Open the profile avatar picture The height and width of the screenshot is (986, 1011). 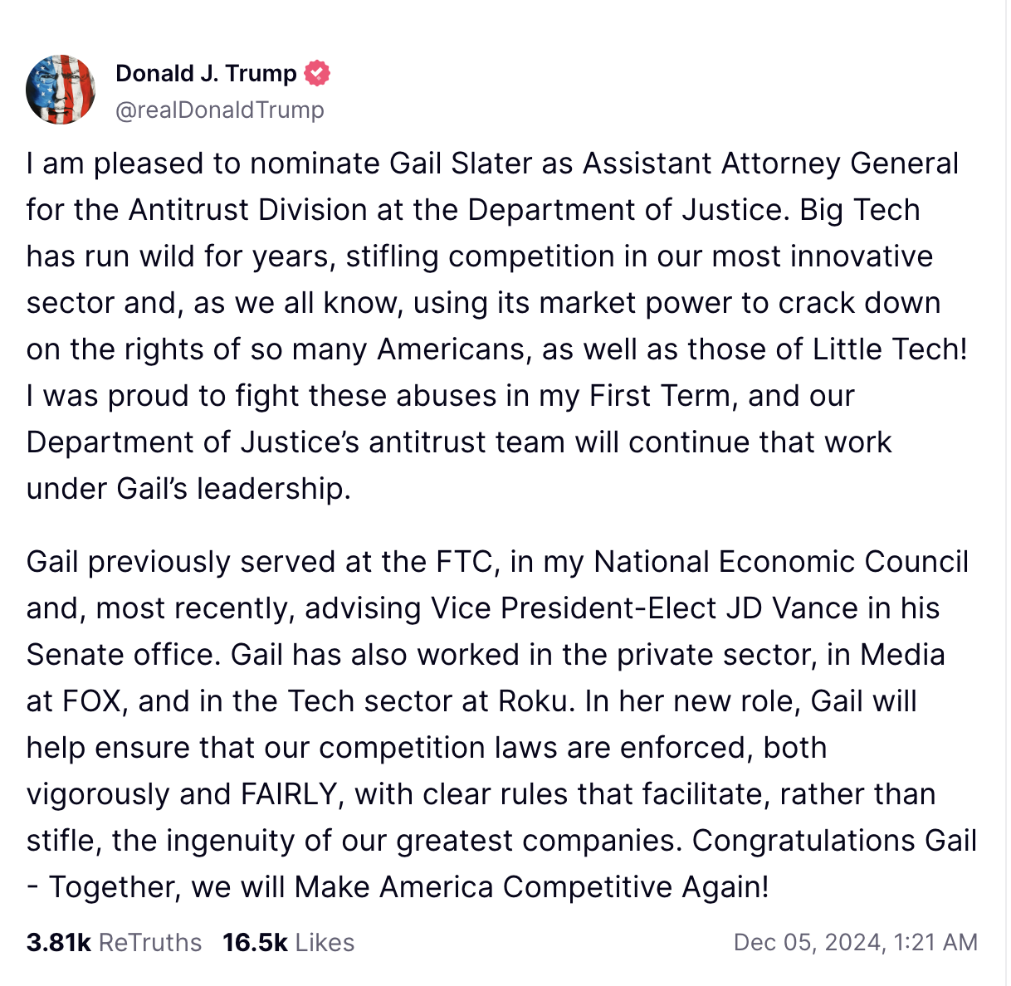(61, 90)
